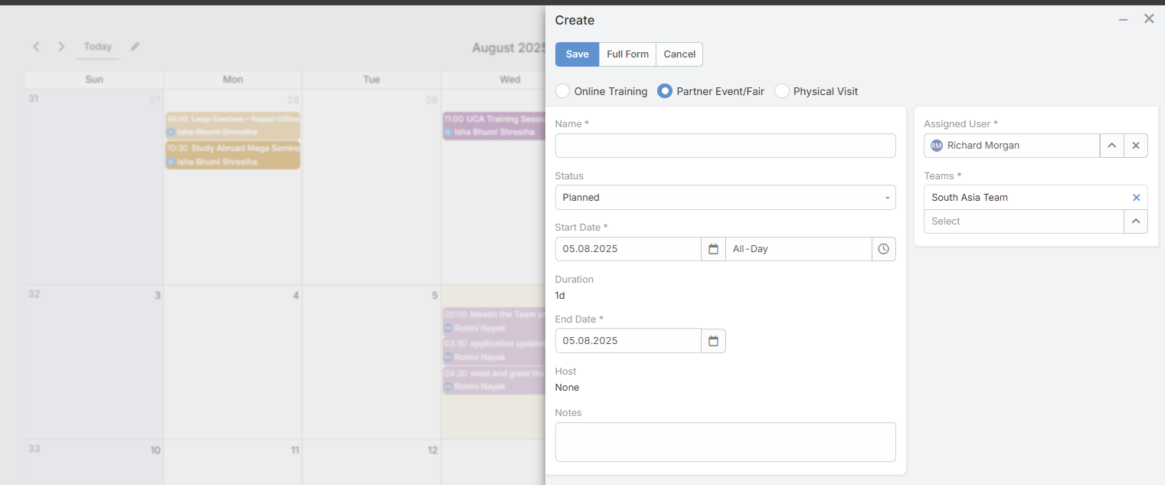Remove South Asia Team from Teams
This screenshot has height=485, width=1165.
point(1136,198)
